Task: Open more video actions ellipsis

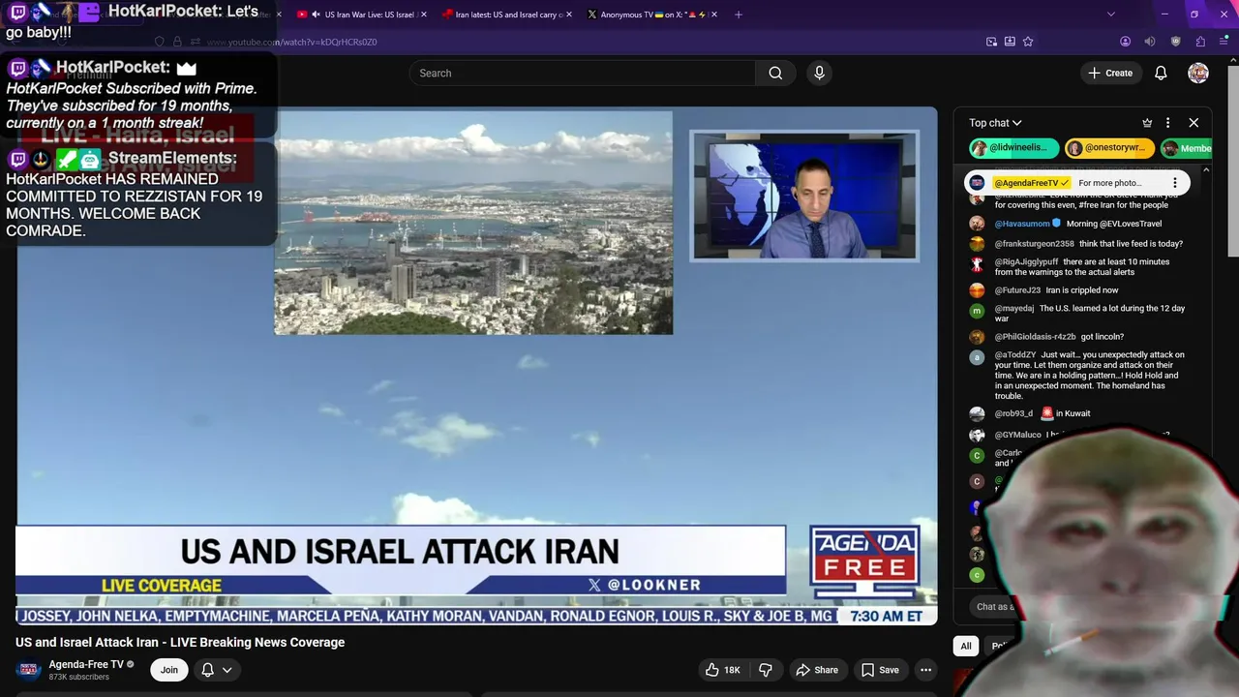Action: coord(925,670)
